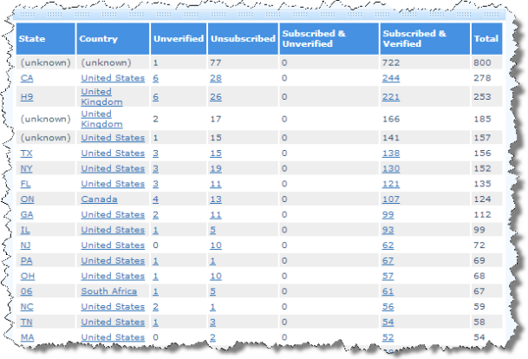Open the NC state link
The image size is (528, 359).
27,307
